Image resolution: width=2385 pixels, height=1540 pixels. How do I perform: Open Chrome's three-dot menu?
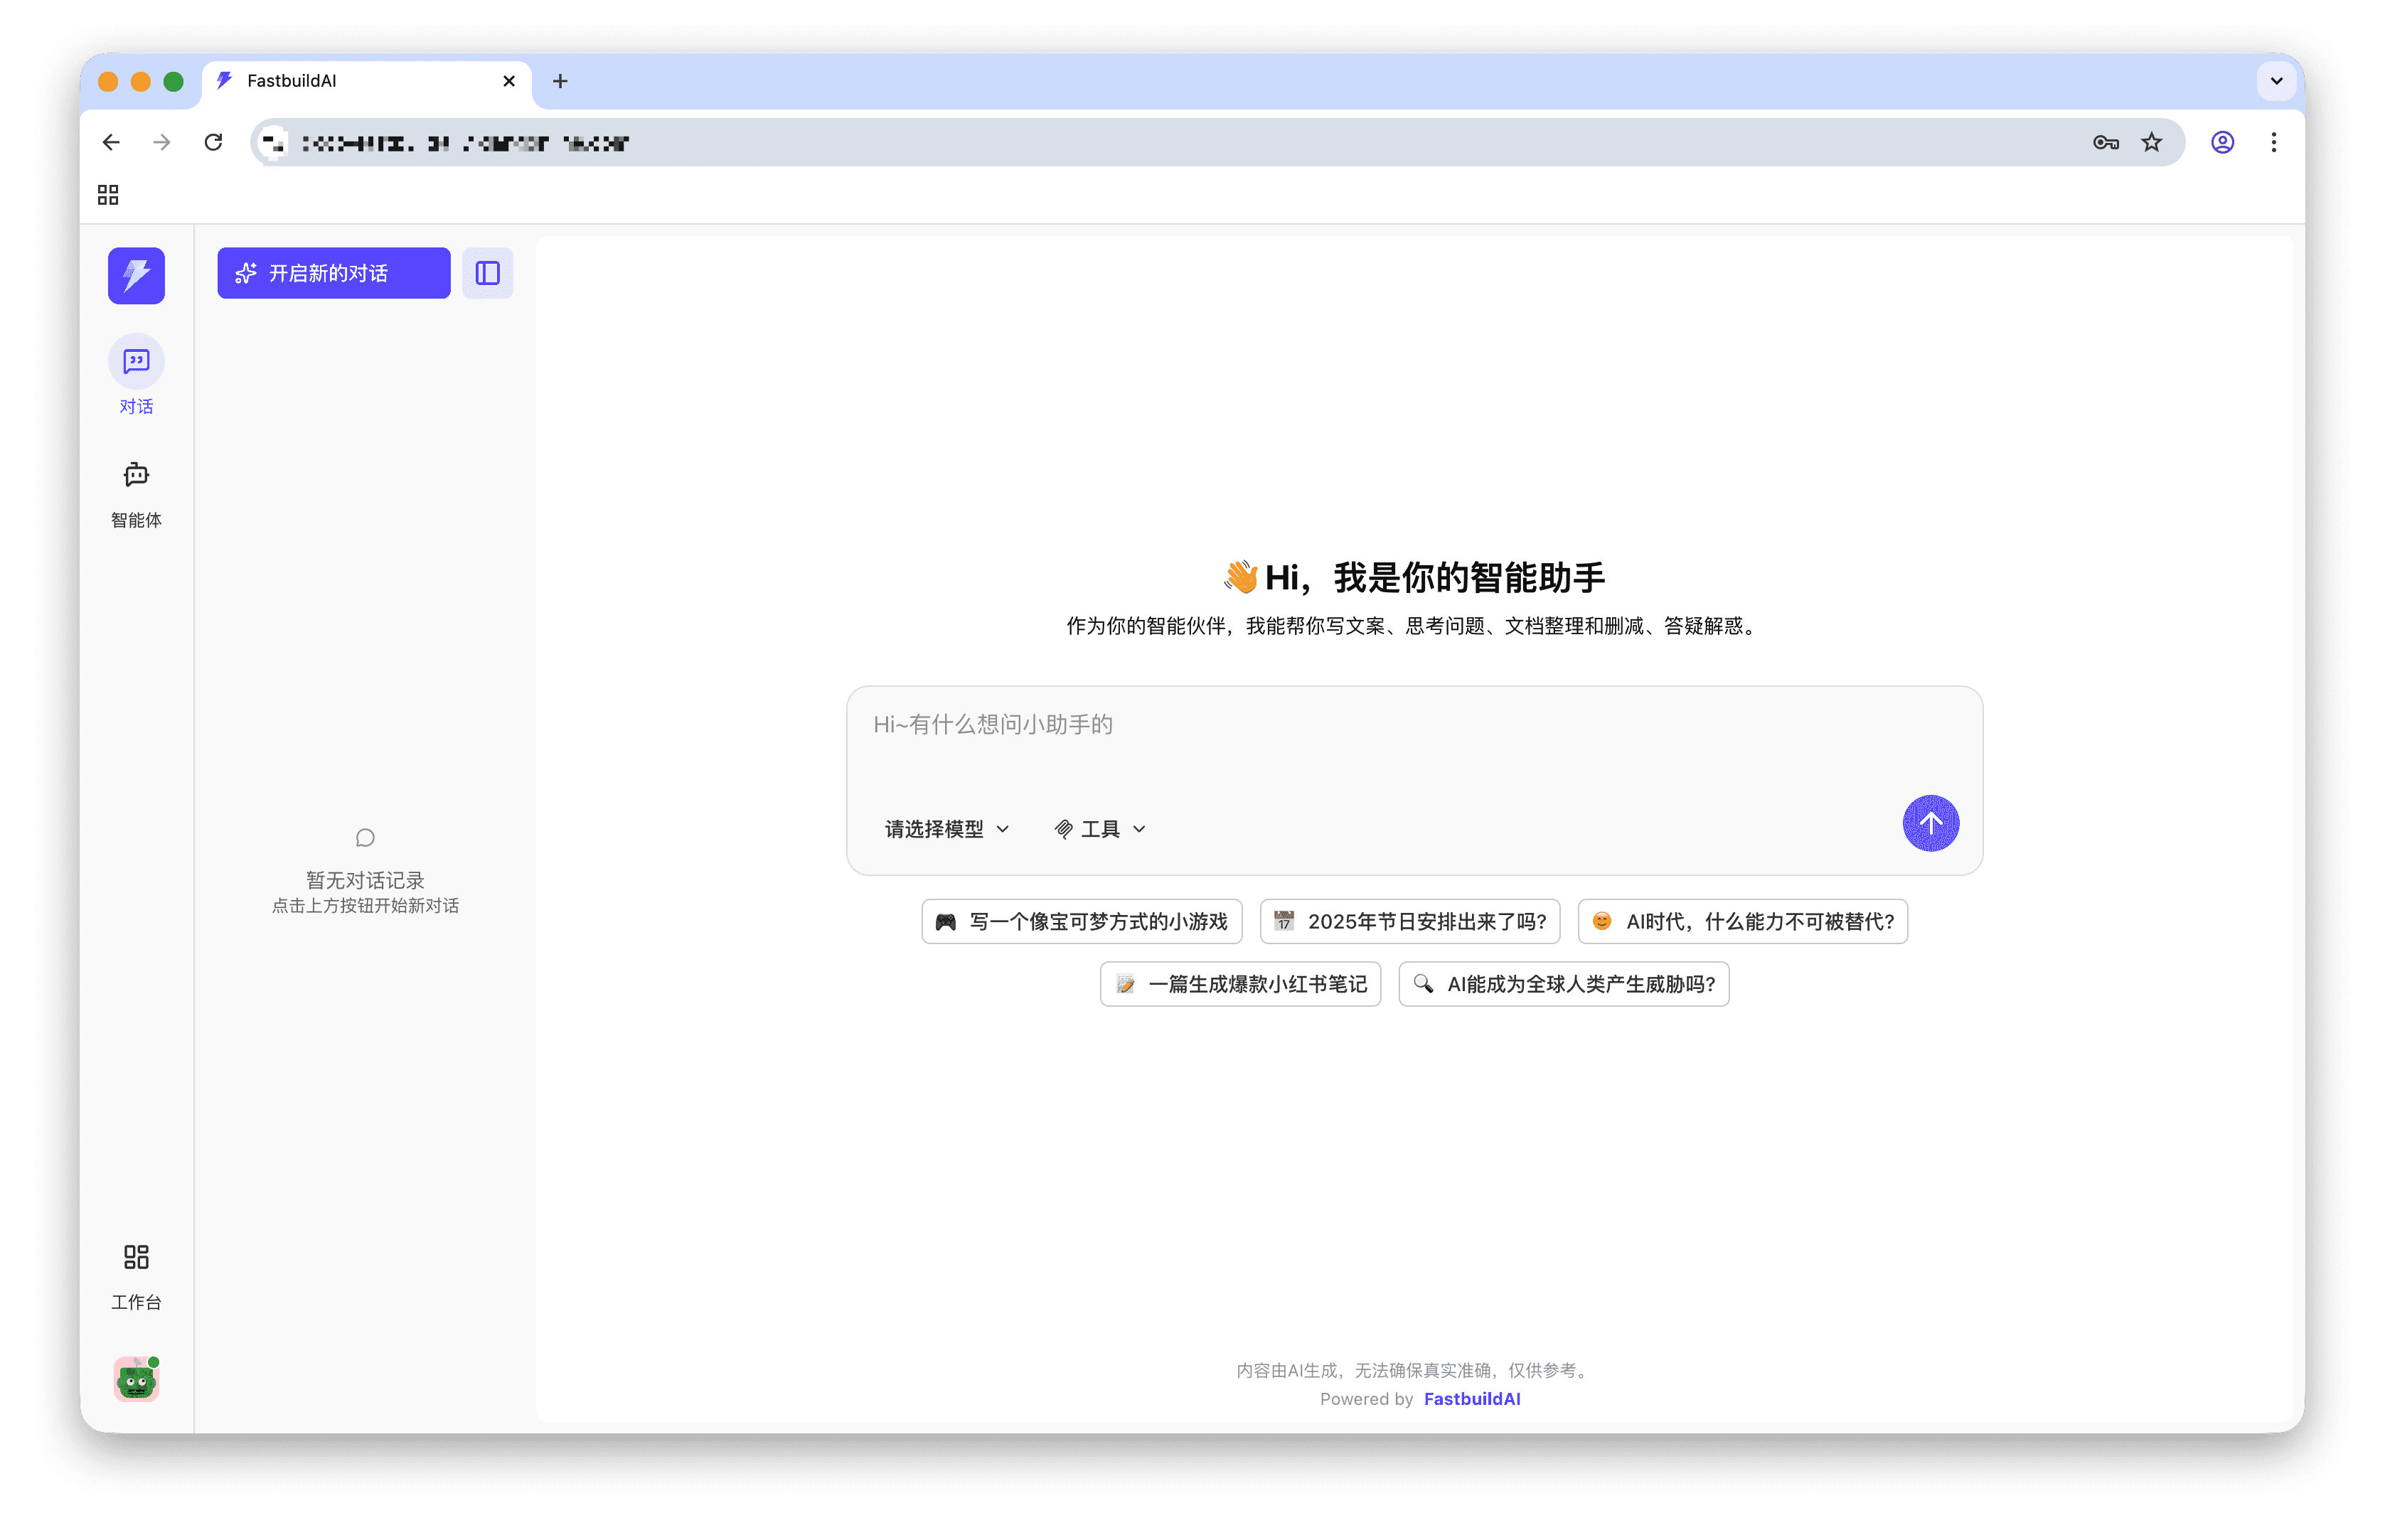(x=2274, y=142)
